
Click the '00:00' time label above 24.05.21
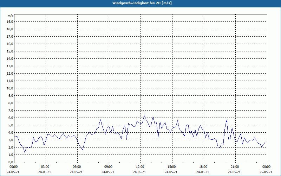point(13,167)
